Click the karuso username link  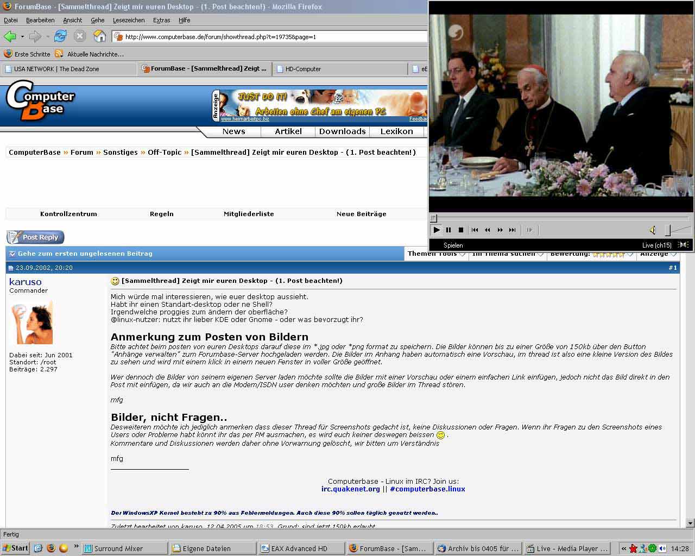pyautogui.click(x=25, y=282)
